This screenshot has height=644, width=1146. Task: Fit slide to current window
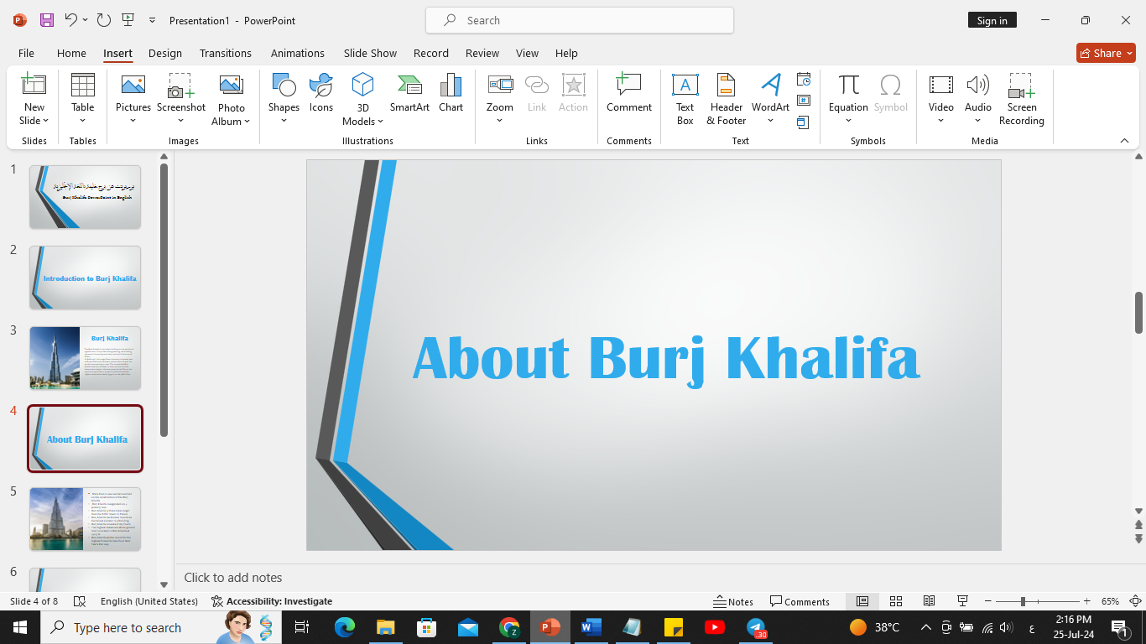pos(1135,601)
